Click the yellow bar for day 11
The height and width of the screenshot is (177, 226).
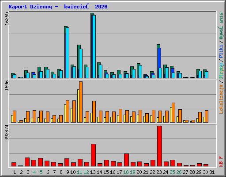[78, 106]
